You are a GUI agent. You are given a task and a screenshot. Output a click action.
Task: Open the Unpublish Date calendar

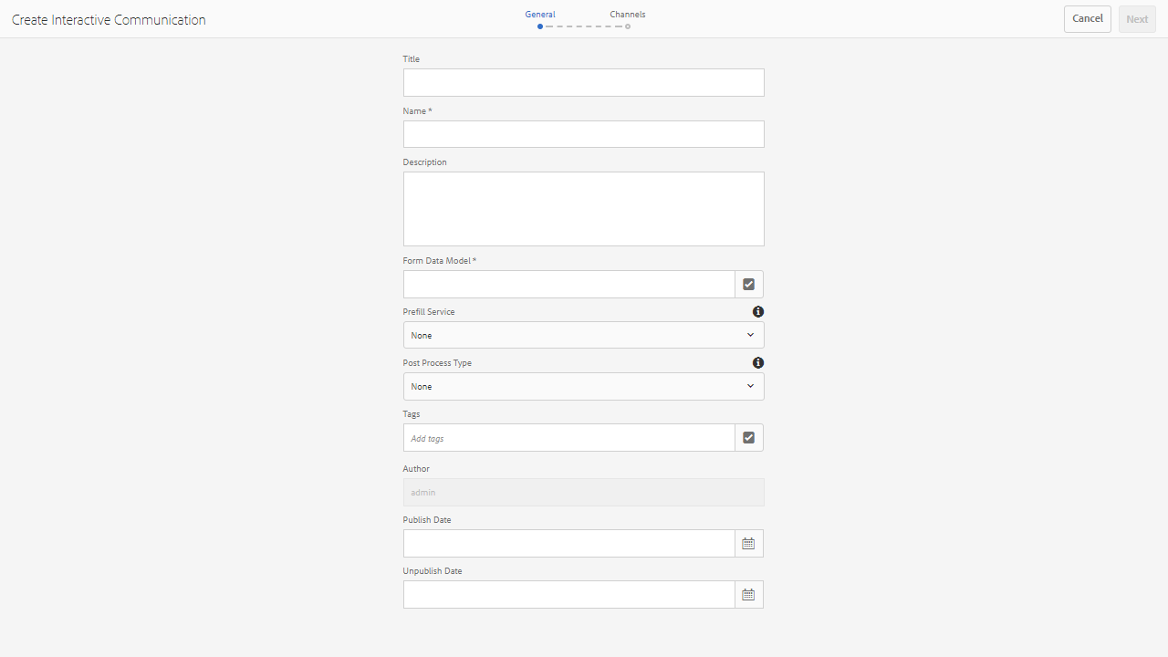(x=749, y=595)
